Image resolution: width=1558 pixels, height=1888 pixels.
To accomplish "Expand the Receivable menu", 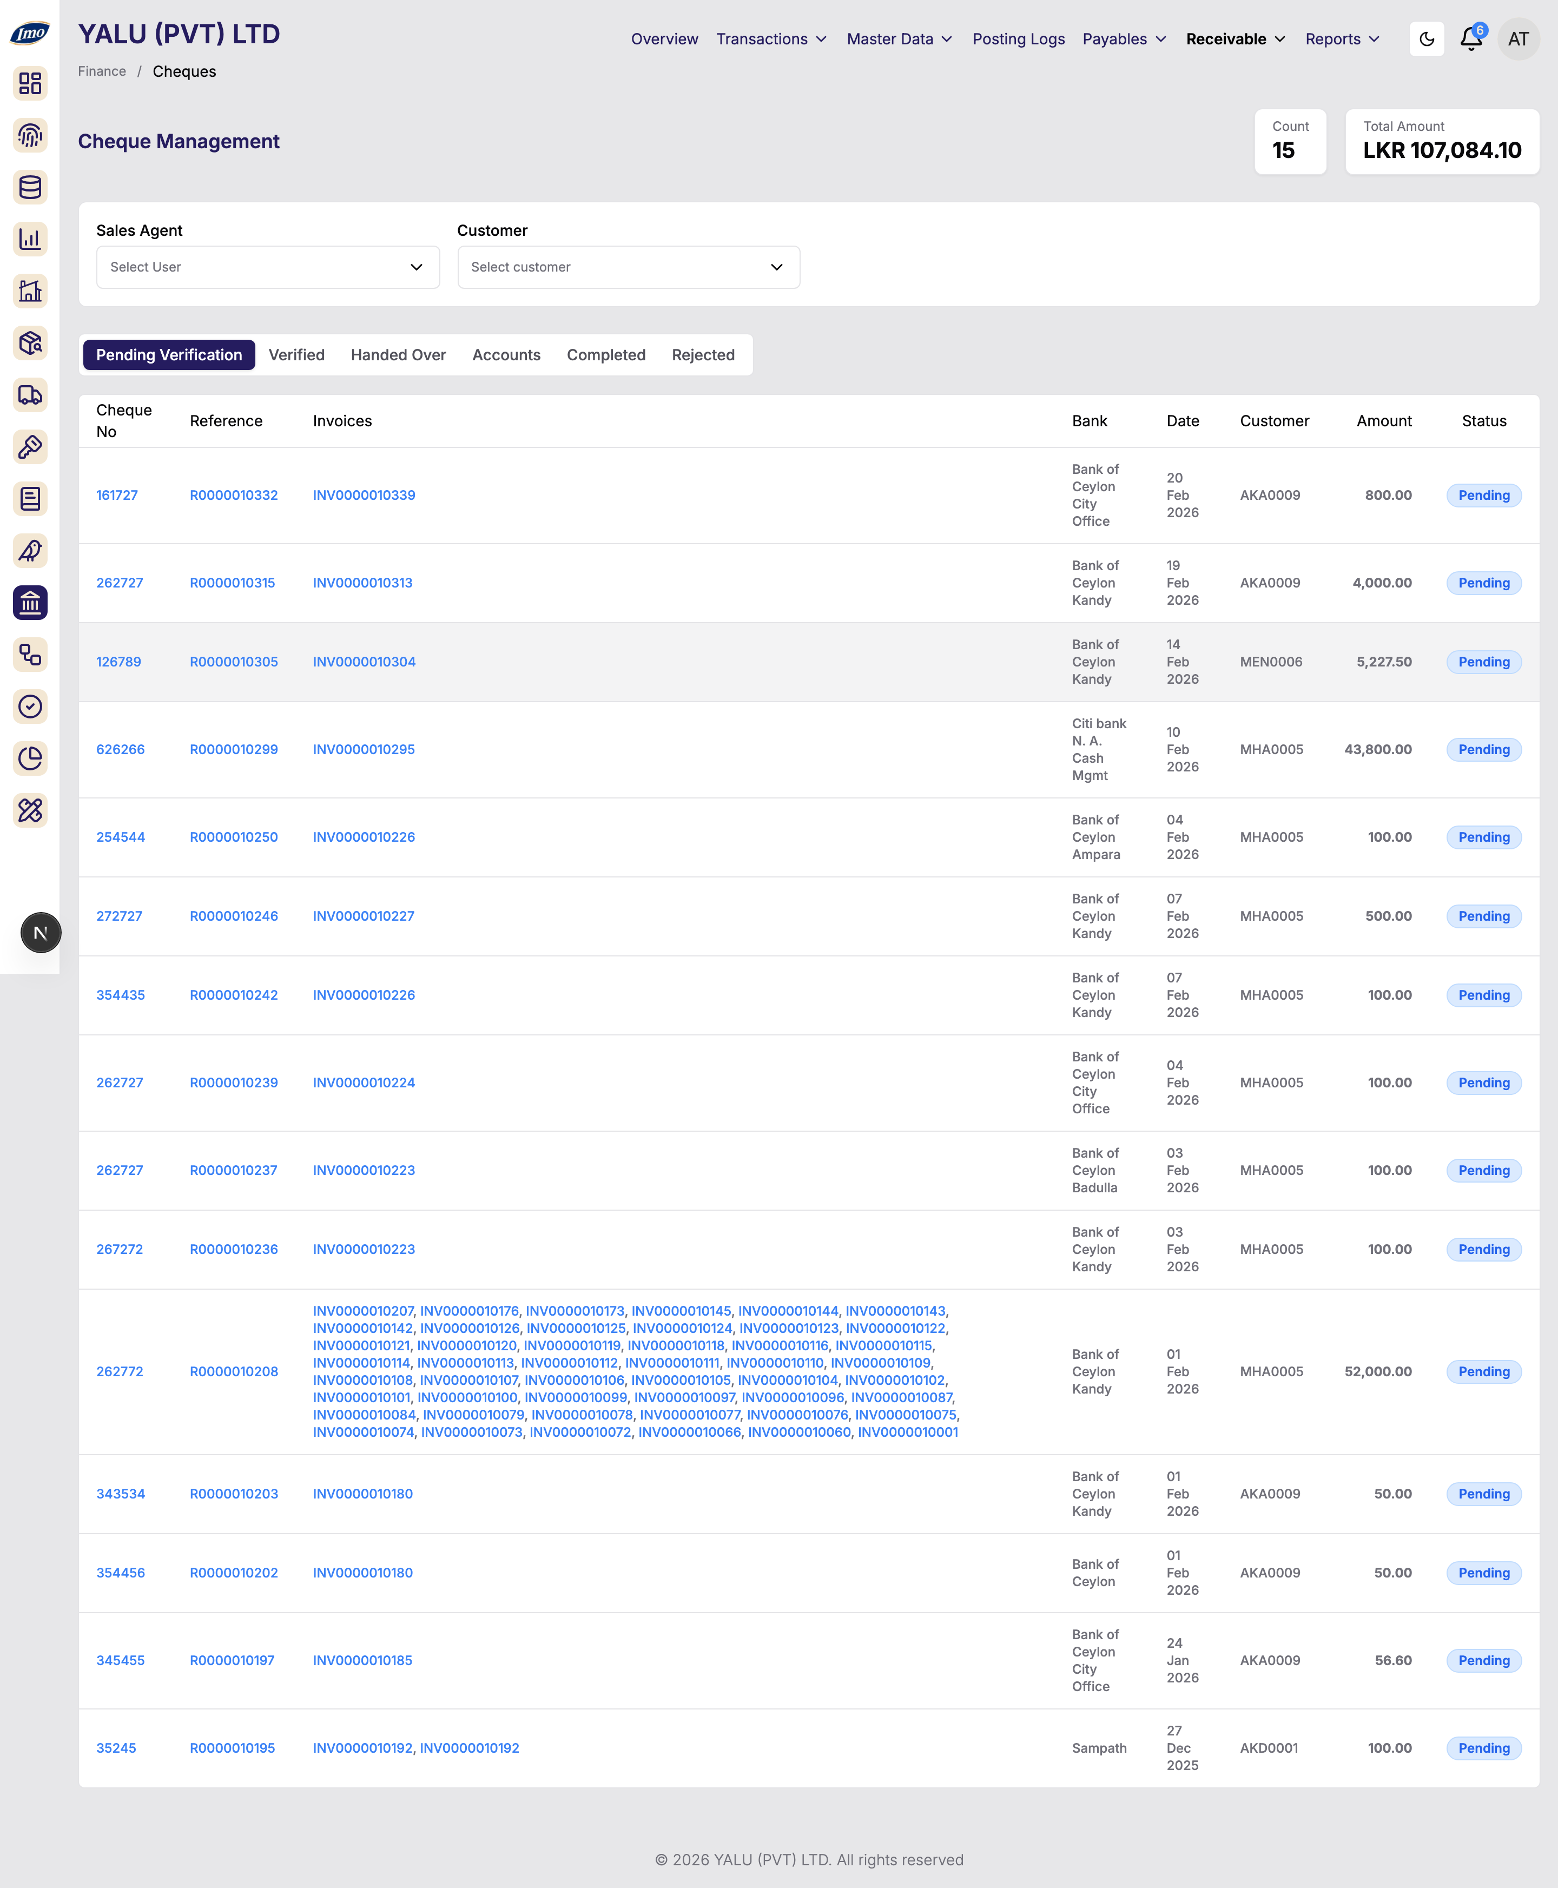I will (x=1236, y=39).
